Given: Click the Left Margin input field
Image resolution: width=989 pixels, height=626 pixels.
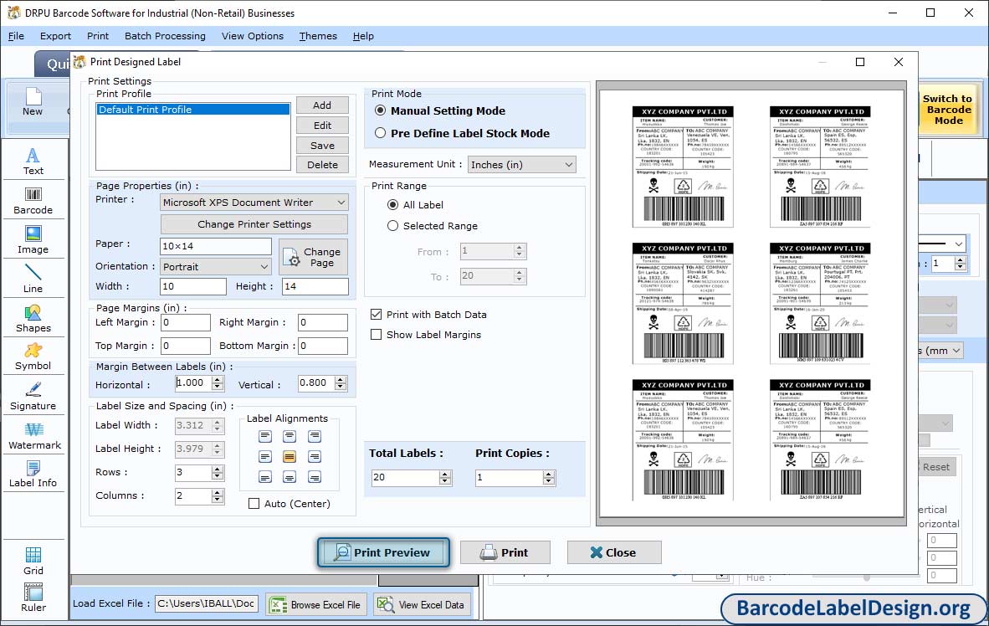Looking at the screenshot, I should coord(186,322).
